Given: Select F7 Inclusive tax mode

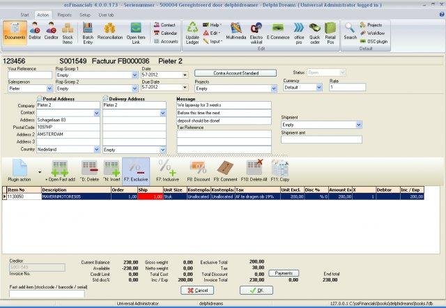Looking at the screenshot, I should tap(167, 171).
